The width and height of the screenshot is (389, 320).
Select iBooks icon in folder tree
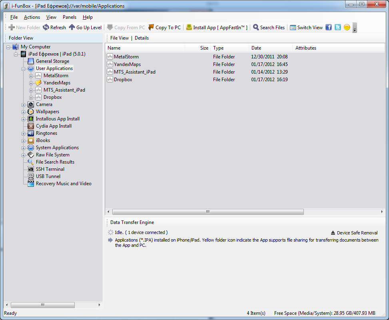(x=31, y=140)
